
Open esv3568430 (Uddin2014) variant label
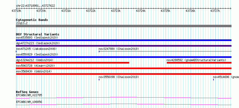(x=34, y=71)
